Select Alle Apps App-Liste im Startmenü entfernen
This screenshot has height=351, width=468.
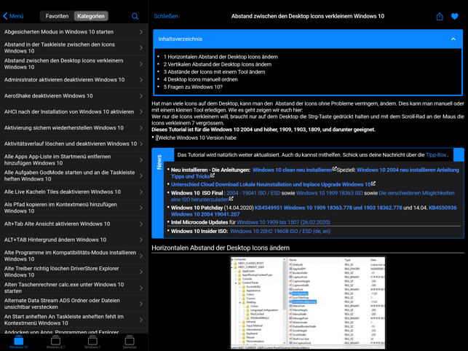pos(74,159)
